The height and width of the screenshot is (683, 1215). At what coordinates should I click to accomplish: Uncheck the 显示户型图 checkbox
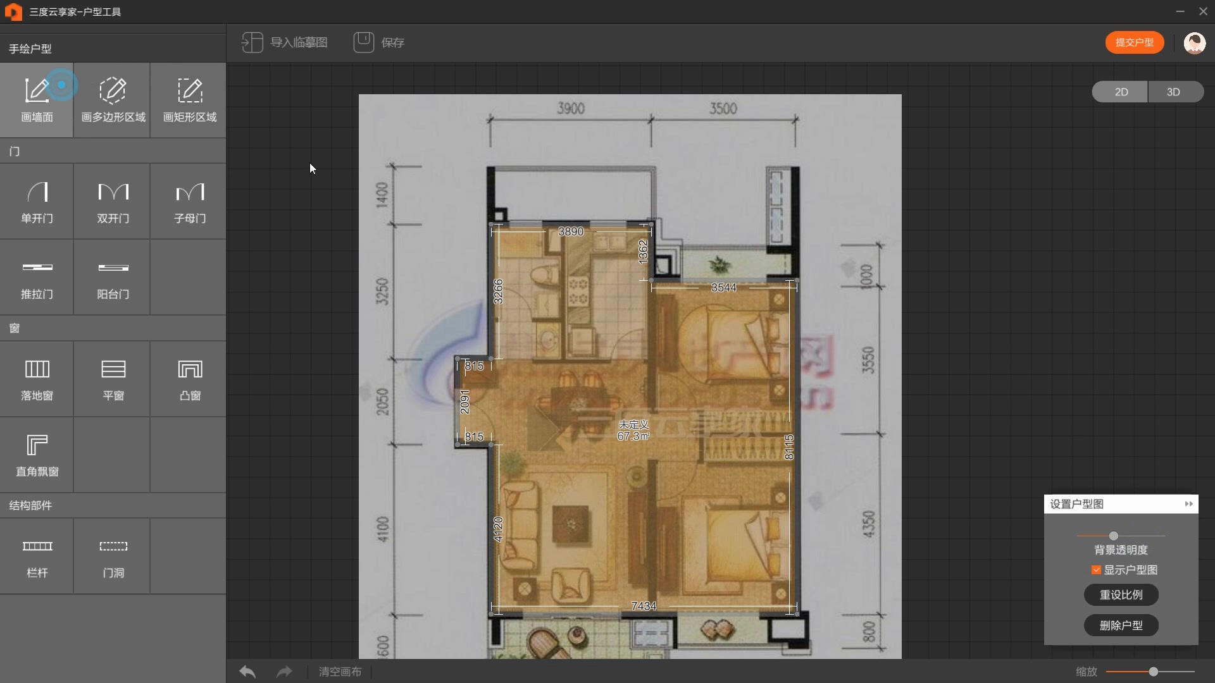[x=1096, y=570]
